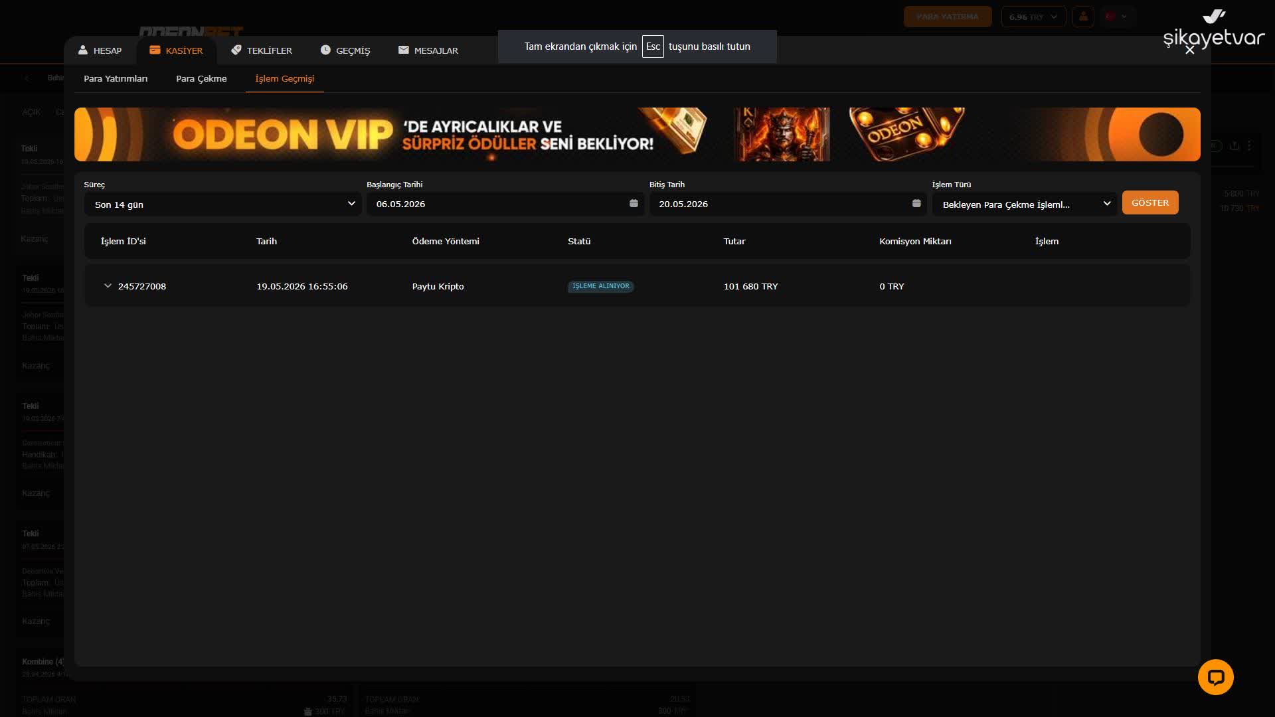Click the İŞLEME ALINIYOR status badge

click(601, 286)
